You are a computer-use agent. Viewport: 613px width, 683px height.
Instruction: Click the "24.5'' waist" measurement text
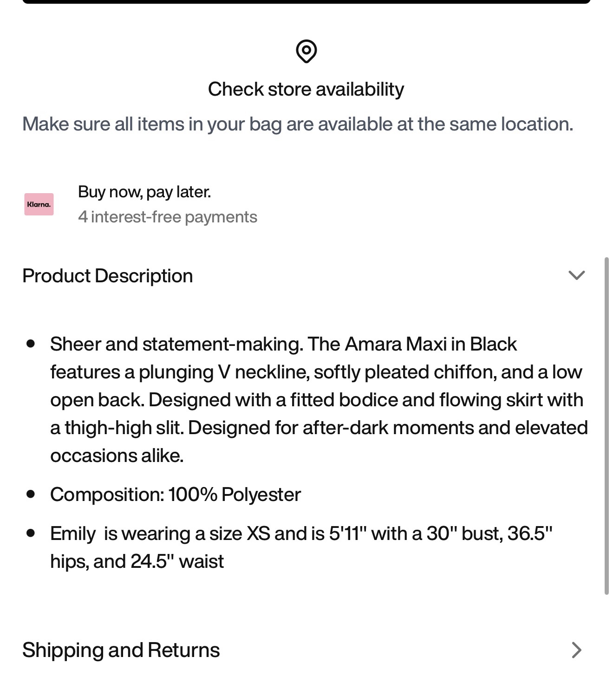click(x=177, y=561)
